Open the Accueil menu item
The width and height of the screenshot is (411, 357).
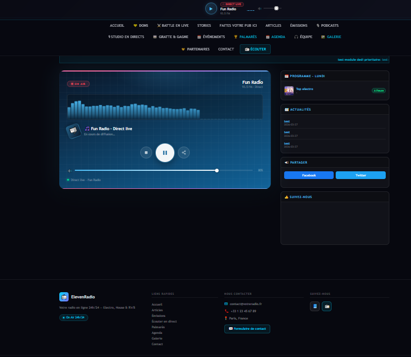pos(117,25)
